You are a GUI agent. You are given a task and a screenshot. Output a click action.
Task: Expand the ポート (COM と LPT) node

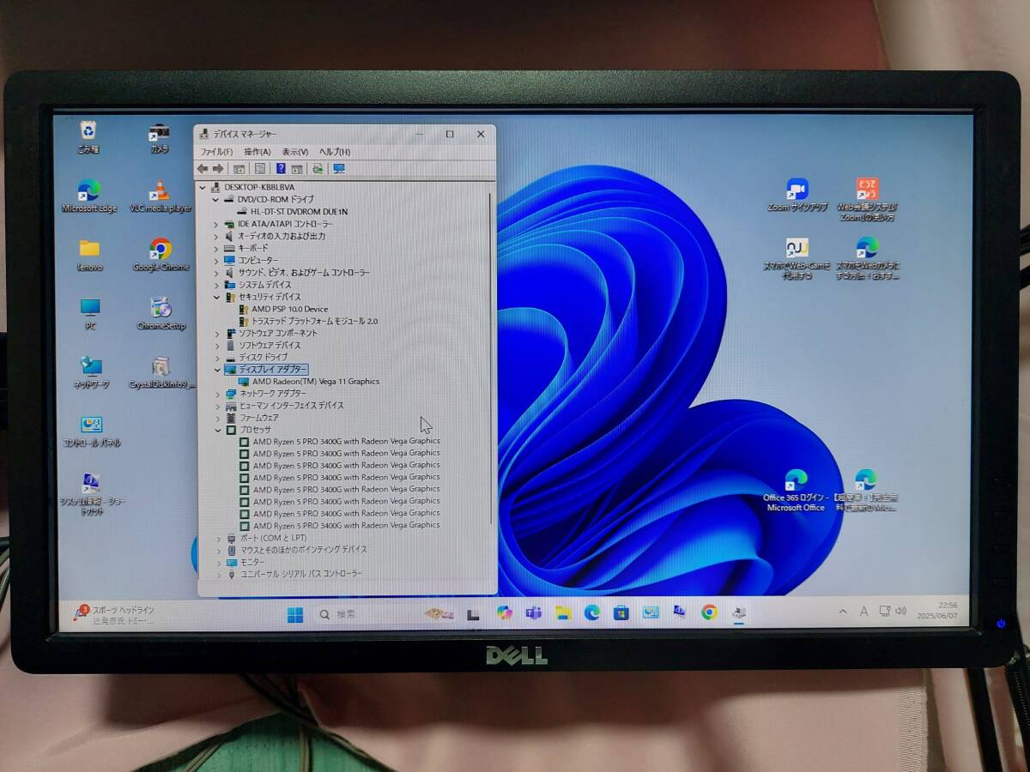(x=219, y=538)
